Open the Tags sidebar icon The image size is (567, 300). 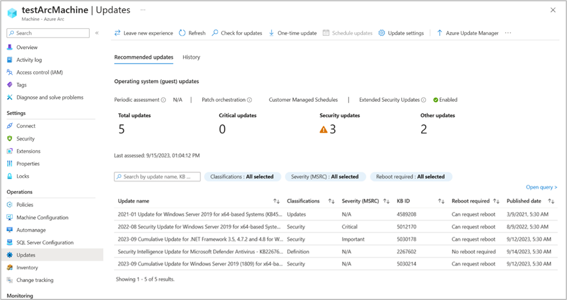click(10, 85)
